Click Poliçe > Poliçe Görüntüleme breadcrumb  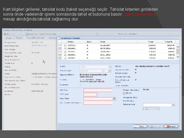click(18, 30)
